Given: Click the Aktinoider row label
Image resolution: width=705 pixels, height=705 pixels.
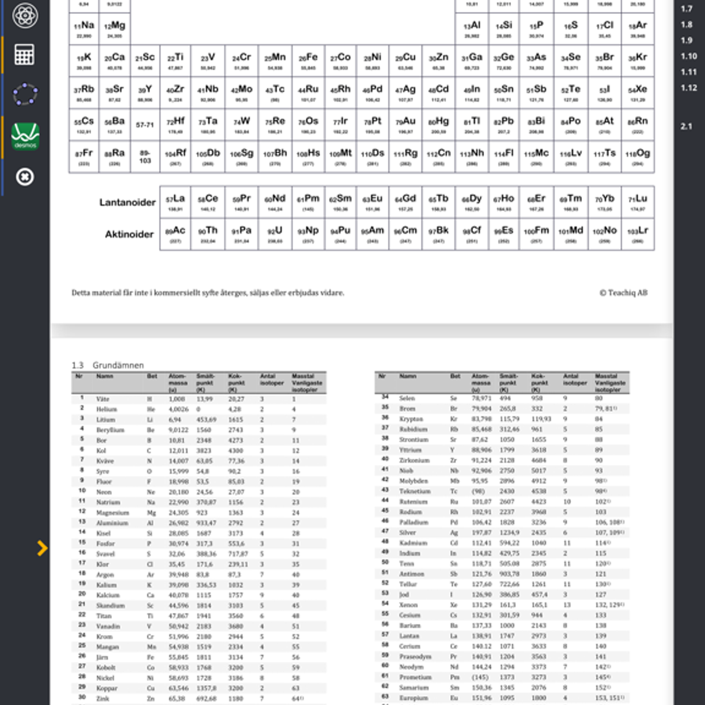Looking at the screenshot, I should (129, 234).
